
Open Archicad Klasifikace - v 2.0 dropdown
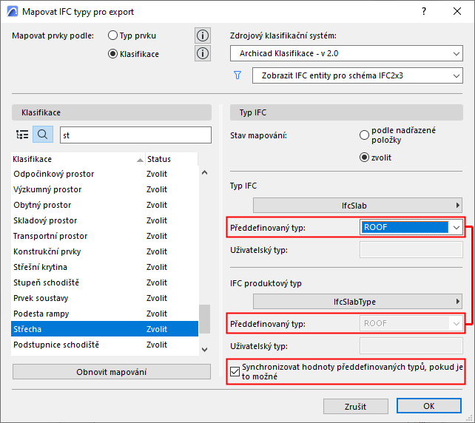click(x=346, y=53)
